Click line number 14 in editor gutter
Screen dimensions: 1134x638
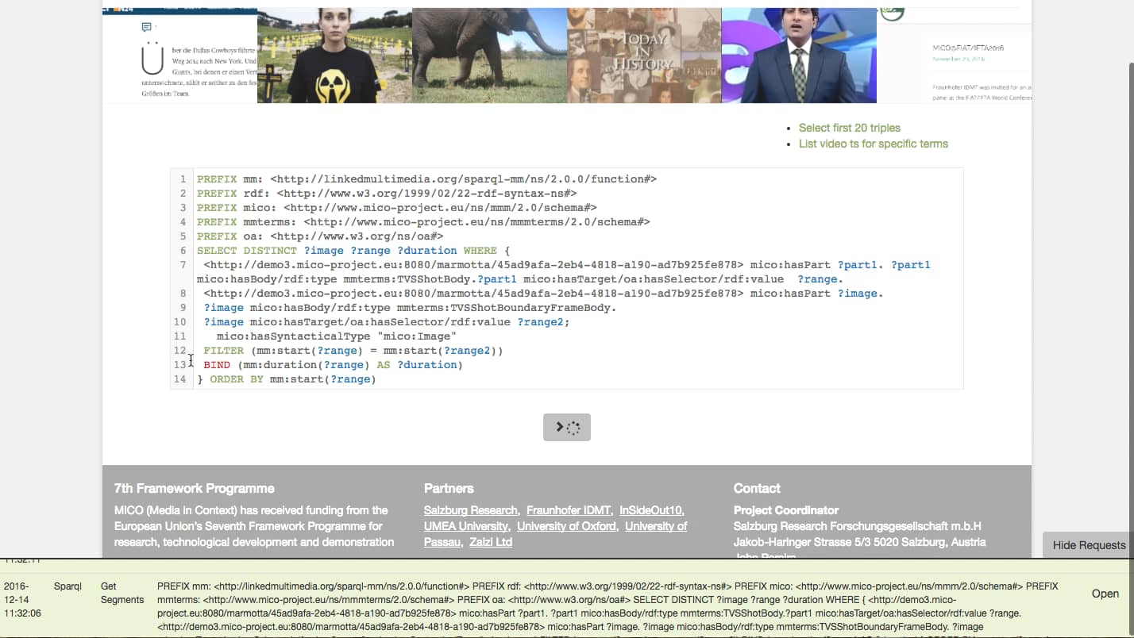(x=179, y=379)
